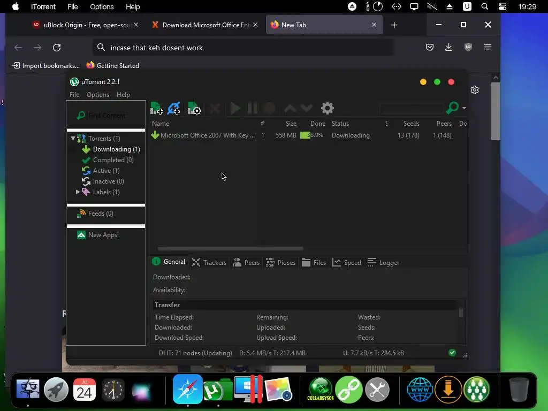Click the green search magnifier icon
The height and width of the screenshot is (411, 548).
452,108
